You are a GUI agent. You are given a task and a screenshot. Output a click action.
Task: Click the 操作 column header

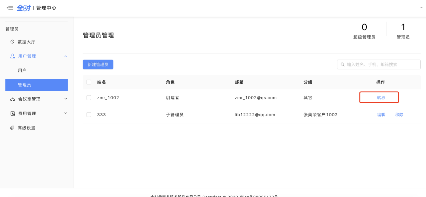pyautogui.click(x=380, y=82)
